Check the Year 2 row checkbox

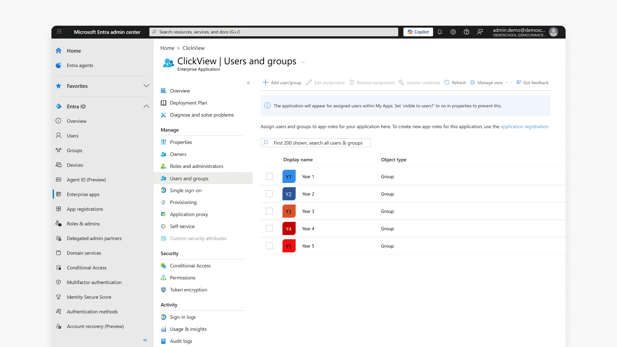[x=269, y=194]
